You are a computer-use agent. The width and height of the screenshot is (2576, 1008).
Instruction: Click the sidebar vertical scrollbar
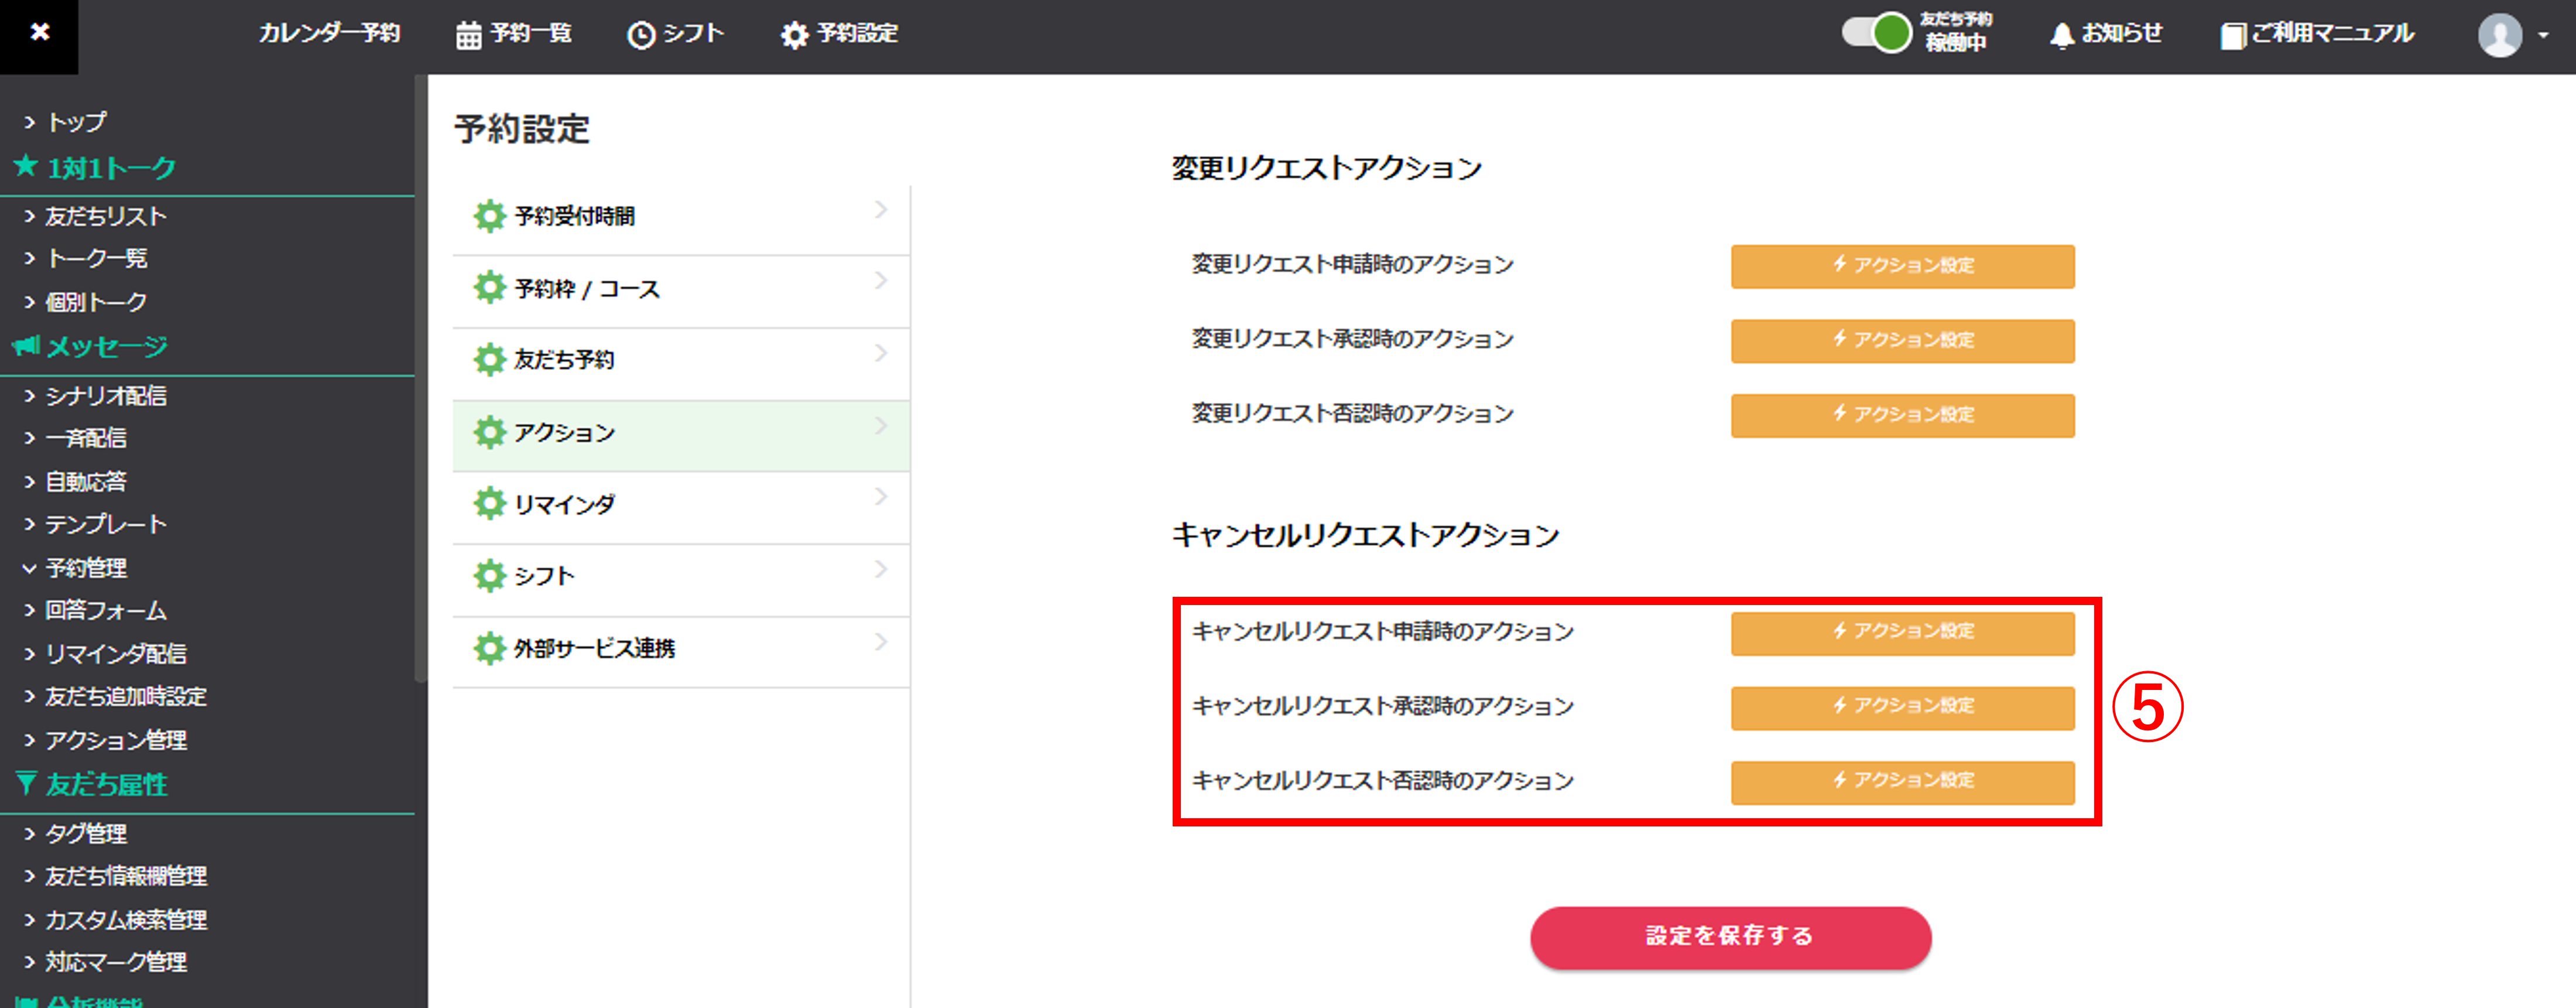click(421, 380)
